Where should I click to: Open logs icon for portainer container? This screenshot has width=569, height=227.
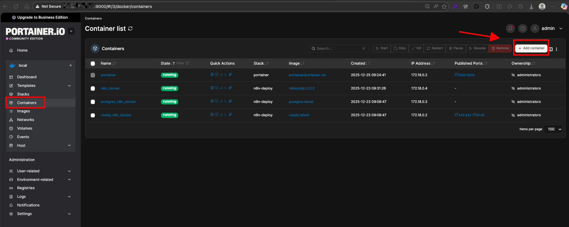click(212, 74)
